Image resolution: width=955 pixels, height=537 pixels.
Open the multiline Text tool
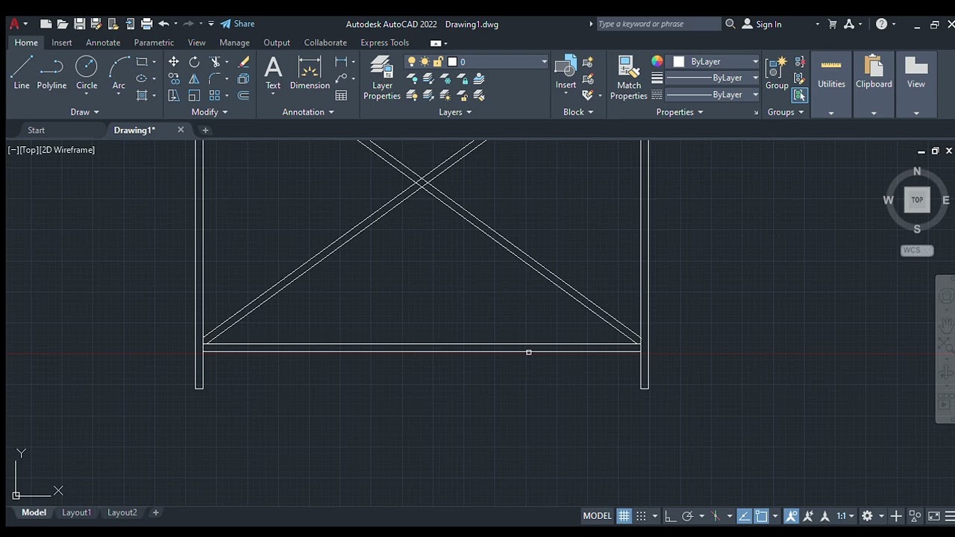click(x=273, y=73)
